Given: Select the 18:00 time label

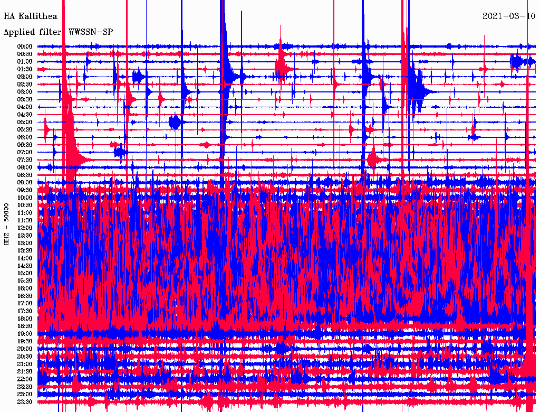Looking at the screenshot, I should [25, 319].
